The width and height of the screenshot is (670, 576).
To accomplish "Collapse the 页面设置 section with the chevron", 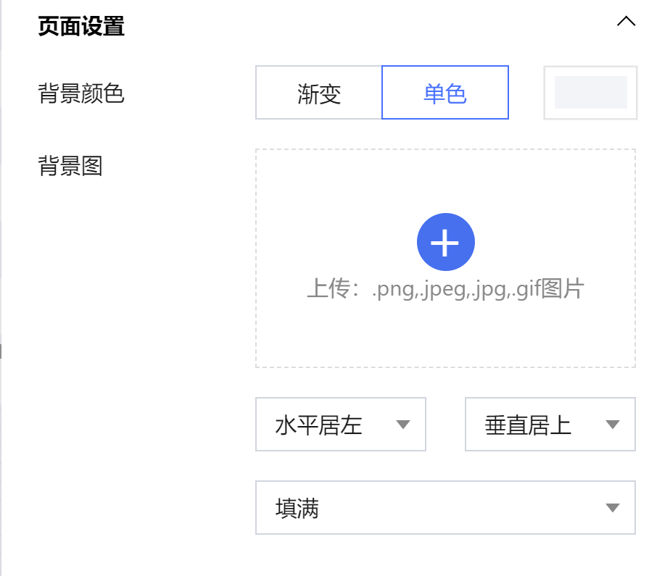I will coord(626,22).
